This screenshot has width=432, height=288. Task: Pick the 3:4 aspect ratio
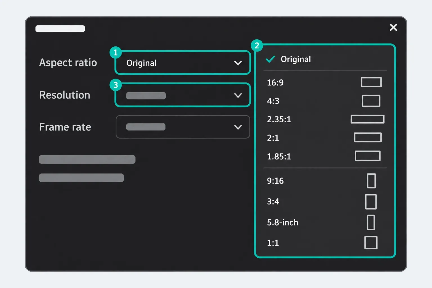pos(325,201)
